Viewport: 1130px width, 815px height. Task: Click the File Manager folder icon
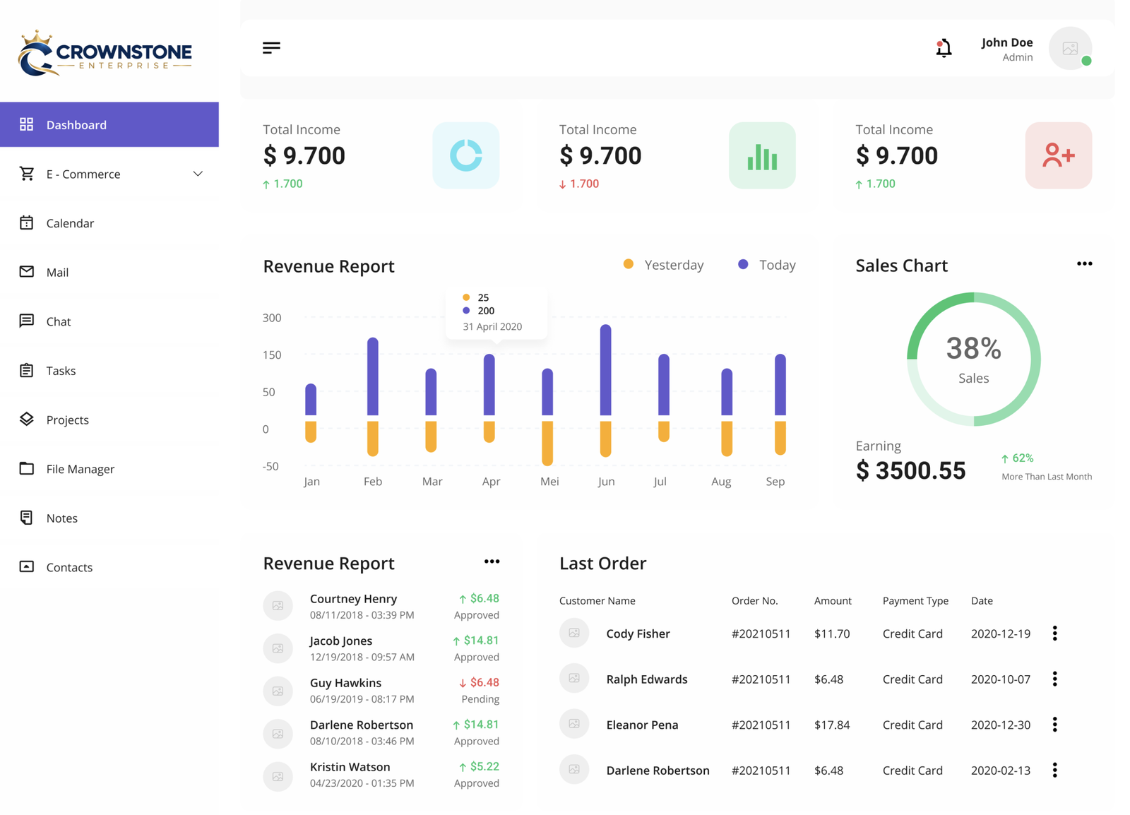26,468
